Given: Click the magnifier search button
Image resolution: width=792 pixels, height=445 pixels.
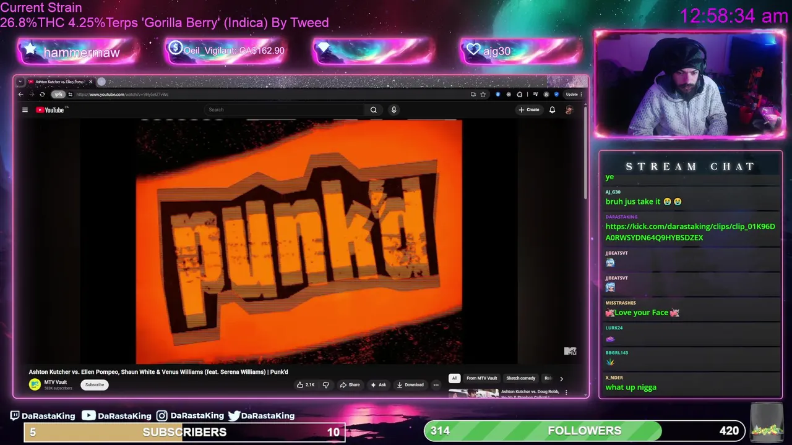Looking at the screenshot, I should tap(374, 110).
